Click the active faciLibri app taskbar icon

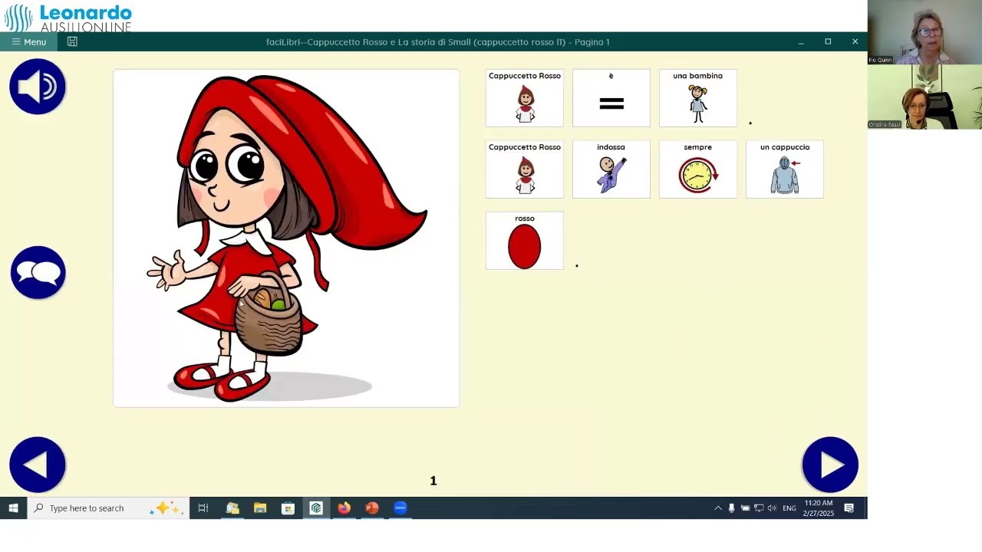316,508
